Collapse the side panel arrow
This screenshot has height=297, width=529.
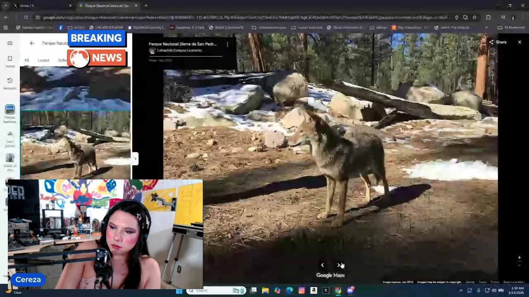(x=135, y=158)
